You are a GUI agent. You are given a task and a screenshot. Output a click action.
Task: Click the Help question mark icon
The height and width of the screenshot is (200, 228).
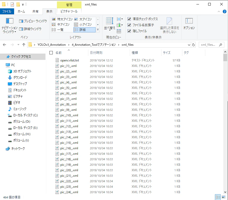coord(225,12)
